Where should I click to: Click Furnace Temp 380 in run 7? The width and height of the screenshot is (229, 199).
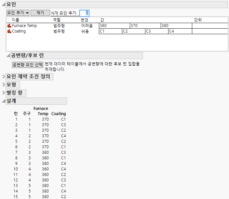pyautogui.click(x=45, y=153)
